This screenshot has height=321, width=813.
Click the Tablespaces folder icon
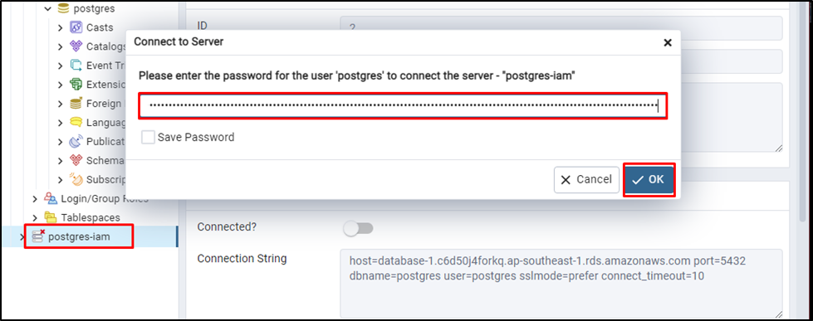pyautogui.click(x=51, y=217)
